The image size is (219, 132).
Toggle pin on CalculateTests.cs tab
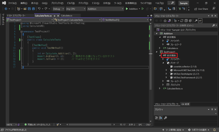54,16
